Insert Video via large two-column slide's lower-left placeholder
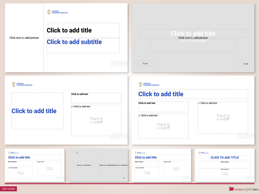 [165, 128]
